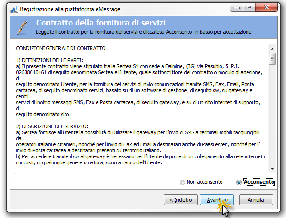This screenshot has width=286, height=218.
Task: Select the Non acconsento radio button
Action: [182, 182]
